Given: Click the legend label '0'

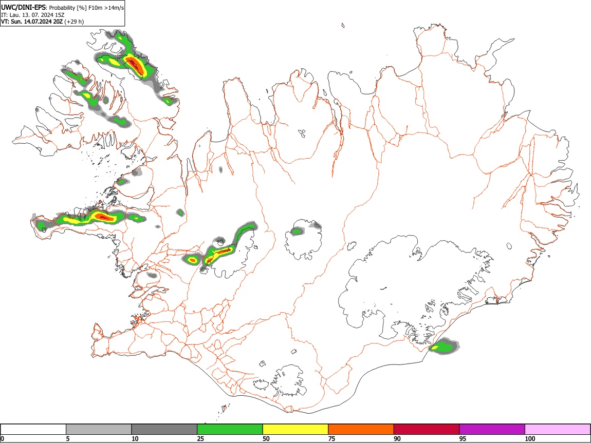Looking at the screenshot, I should pos(2,439).
